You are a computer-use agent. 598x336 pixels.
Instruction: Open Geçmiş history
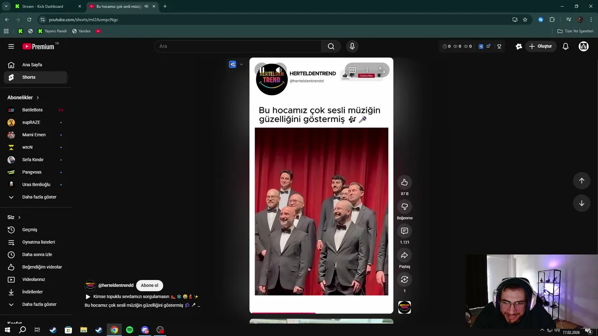(36, 230)
